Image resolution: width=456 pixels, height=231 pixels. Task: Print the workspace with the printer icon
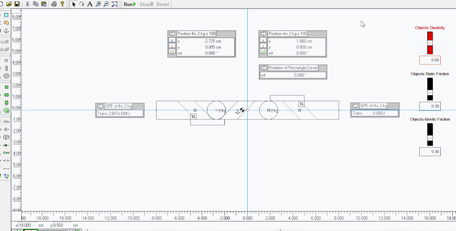coord(54,4)
